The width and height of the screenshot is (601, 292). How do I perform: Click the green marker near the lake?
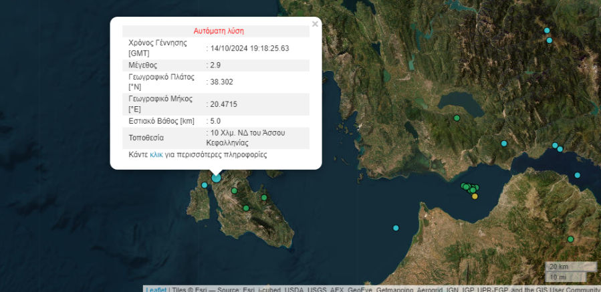click(457, 118)
